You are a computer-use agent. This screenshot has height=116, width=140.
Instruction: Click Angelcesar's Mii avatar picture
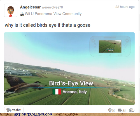tap(11, 10)
